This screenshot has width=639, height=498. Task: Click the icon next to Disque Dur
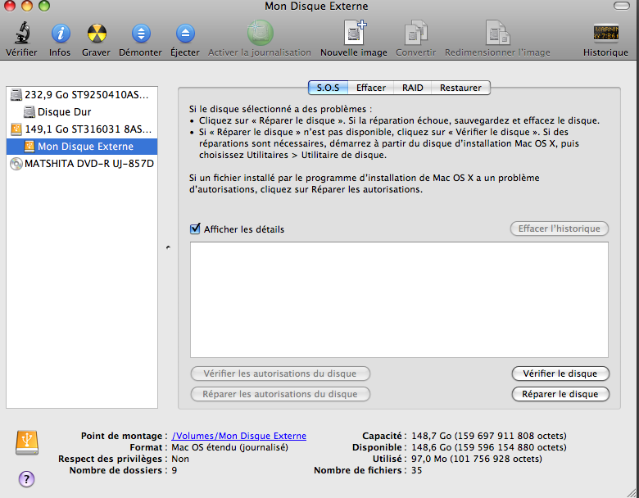point(29,111)
